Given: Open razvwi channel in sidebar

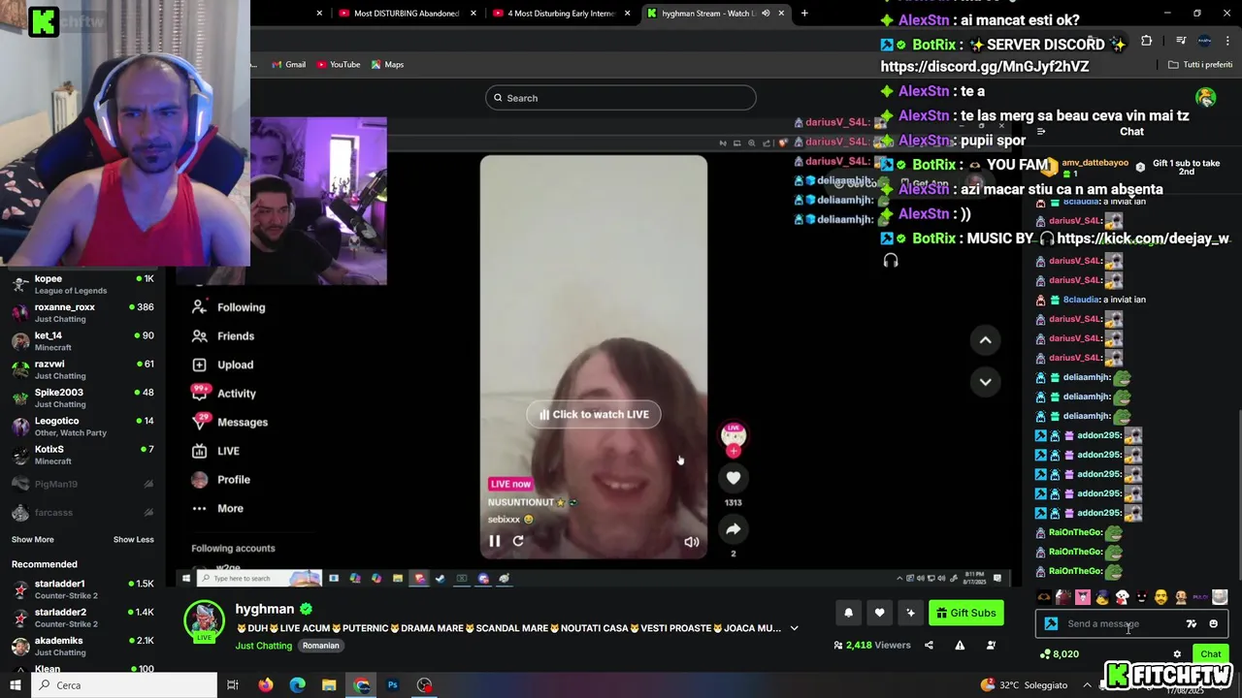Looking at the screenshot, I should point(82,370).
